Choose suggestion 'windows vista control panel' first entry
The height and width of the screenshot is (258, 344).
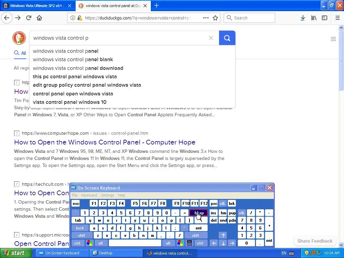tap(132, 51)
